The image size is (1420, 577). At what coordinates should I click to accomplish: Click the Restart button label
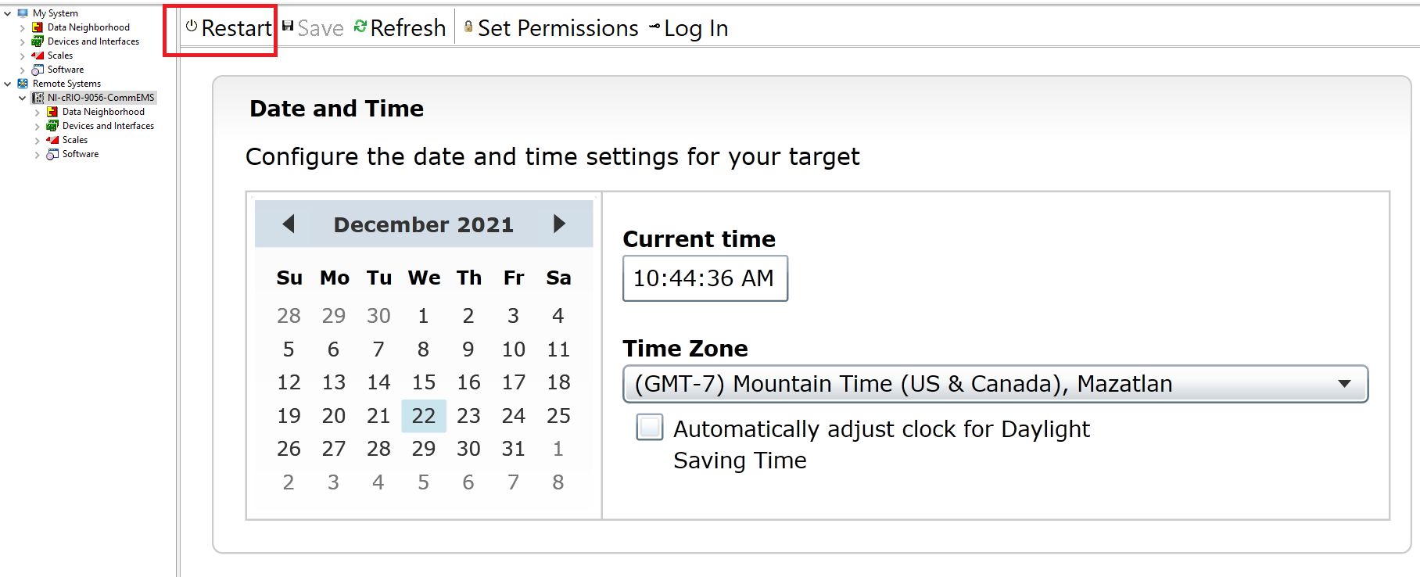tap(237, 27)
